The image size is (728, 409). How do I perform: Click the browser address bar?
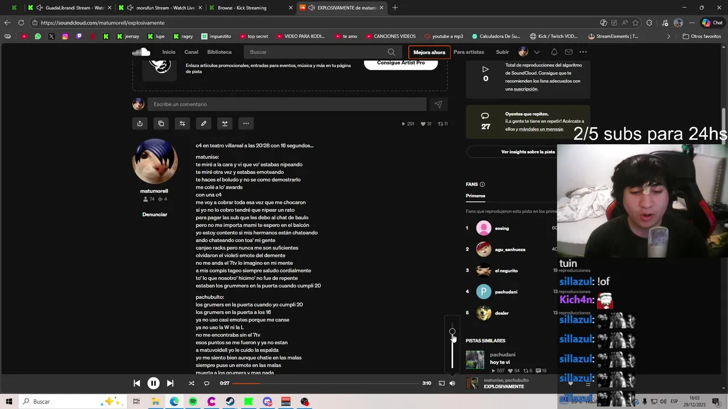click(313, 23)
